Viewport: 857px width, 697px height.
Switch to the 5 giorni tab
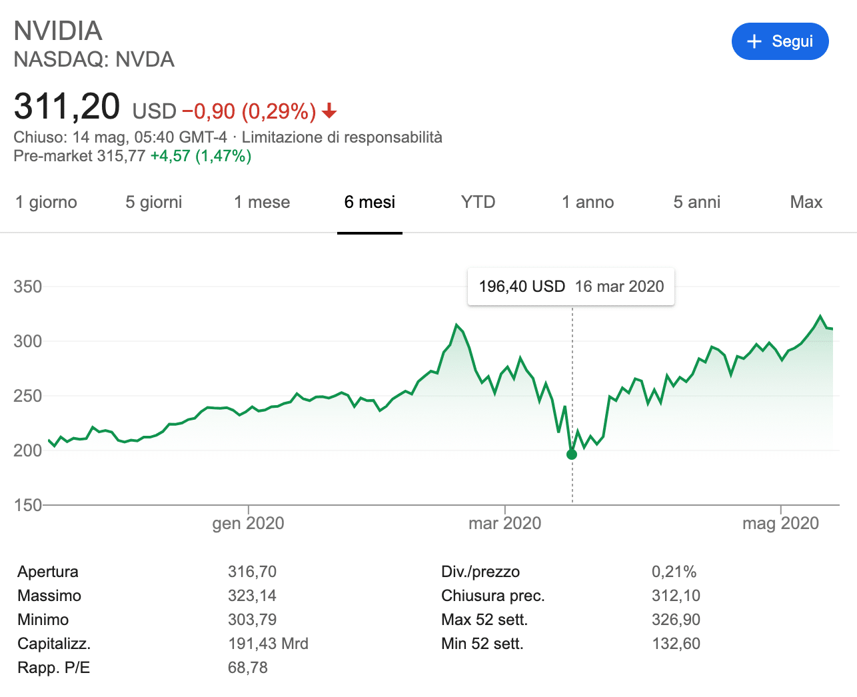pos(154,202)
